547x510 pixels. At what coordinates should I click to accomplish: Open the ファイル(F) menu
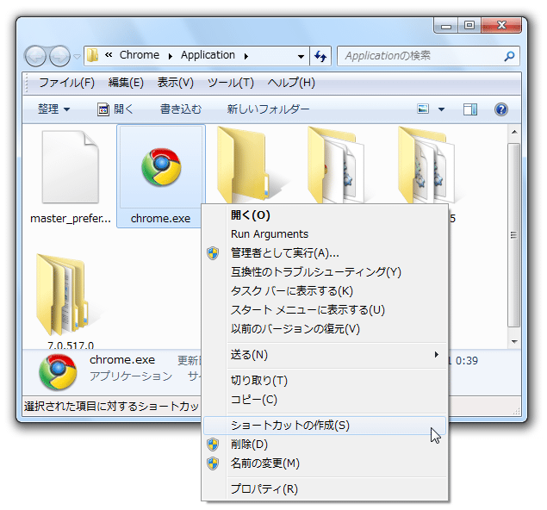point(66,83)
